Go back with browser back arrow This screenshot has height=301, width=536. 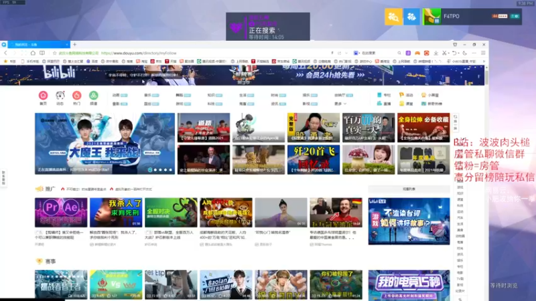point(6,53)
